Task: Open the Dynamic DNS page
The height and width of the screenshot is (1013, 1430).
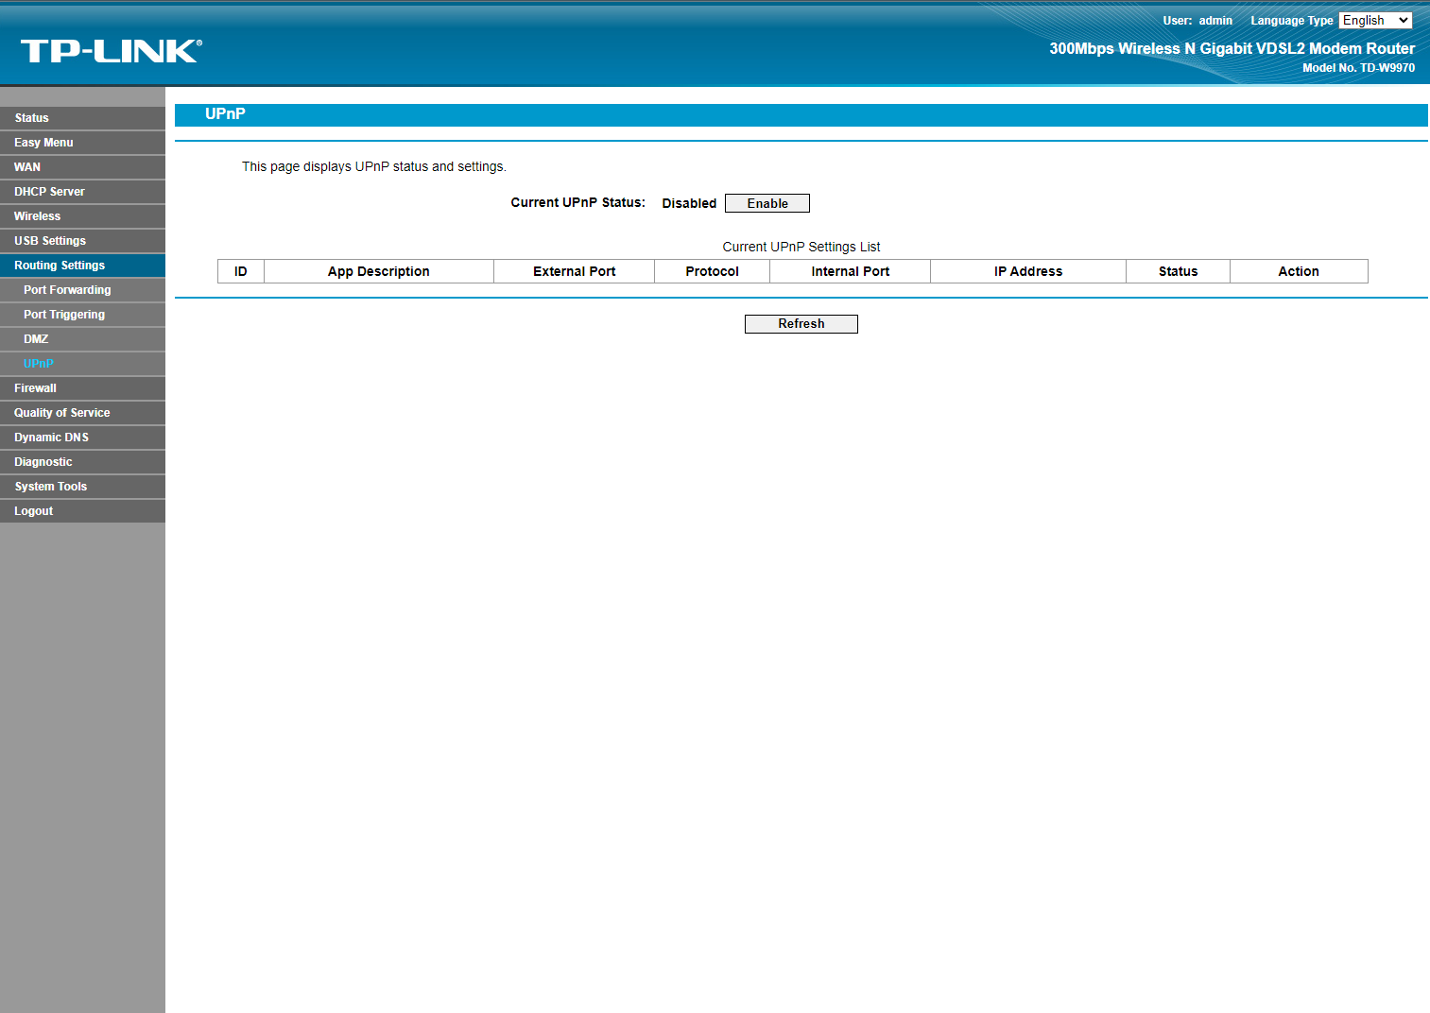Action: (x=51, y=437)
